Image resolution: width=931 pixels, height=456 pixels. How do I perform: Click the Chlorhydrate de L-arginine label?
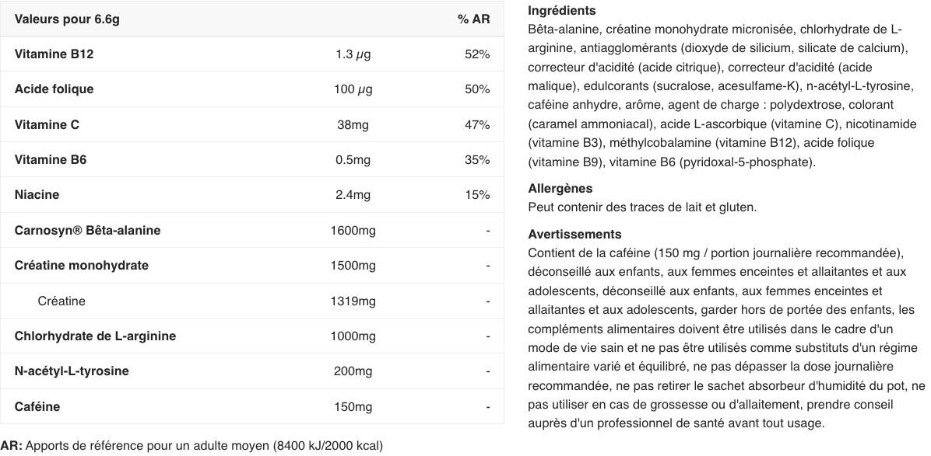pyautogui.click(x=95, y=336)
